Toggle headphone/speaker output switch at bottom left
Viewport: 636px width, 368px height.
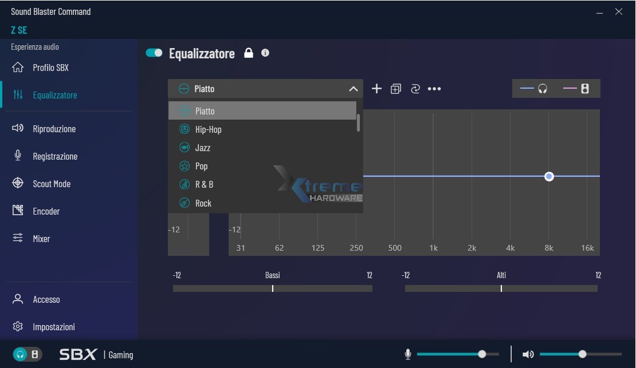point(27,354)
